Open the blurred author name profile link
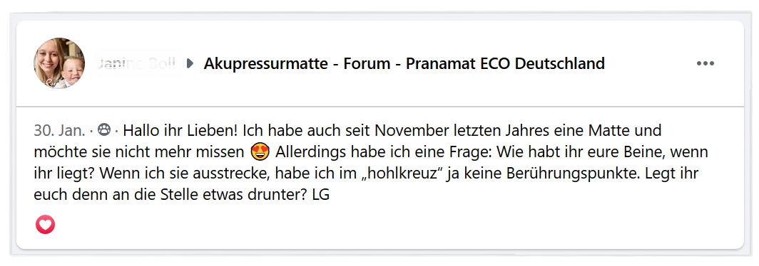This screenshot has width=759, height=266. [x=138, y=63]
